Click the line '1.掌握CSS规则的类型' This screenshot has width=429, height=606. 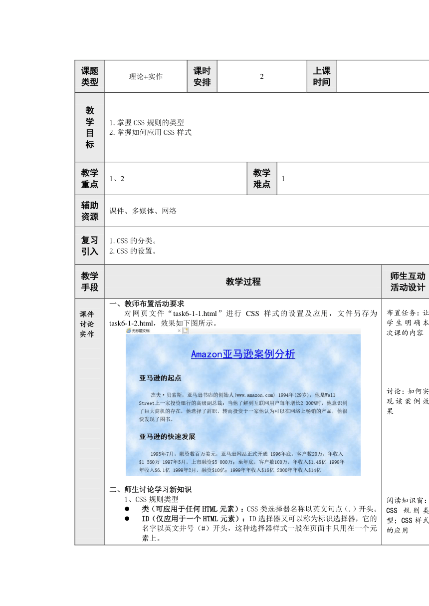coord(147,122)
